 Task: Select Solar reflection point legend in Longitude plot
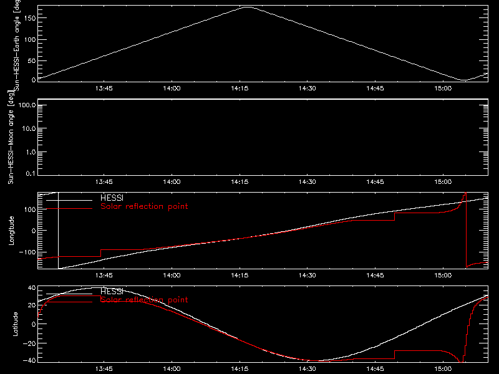pos(144,206)
